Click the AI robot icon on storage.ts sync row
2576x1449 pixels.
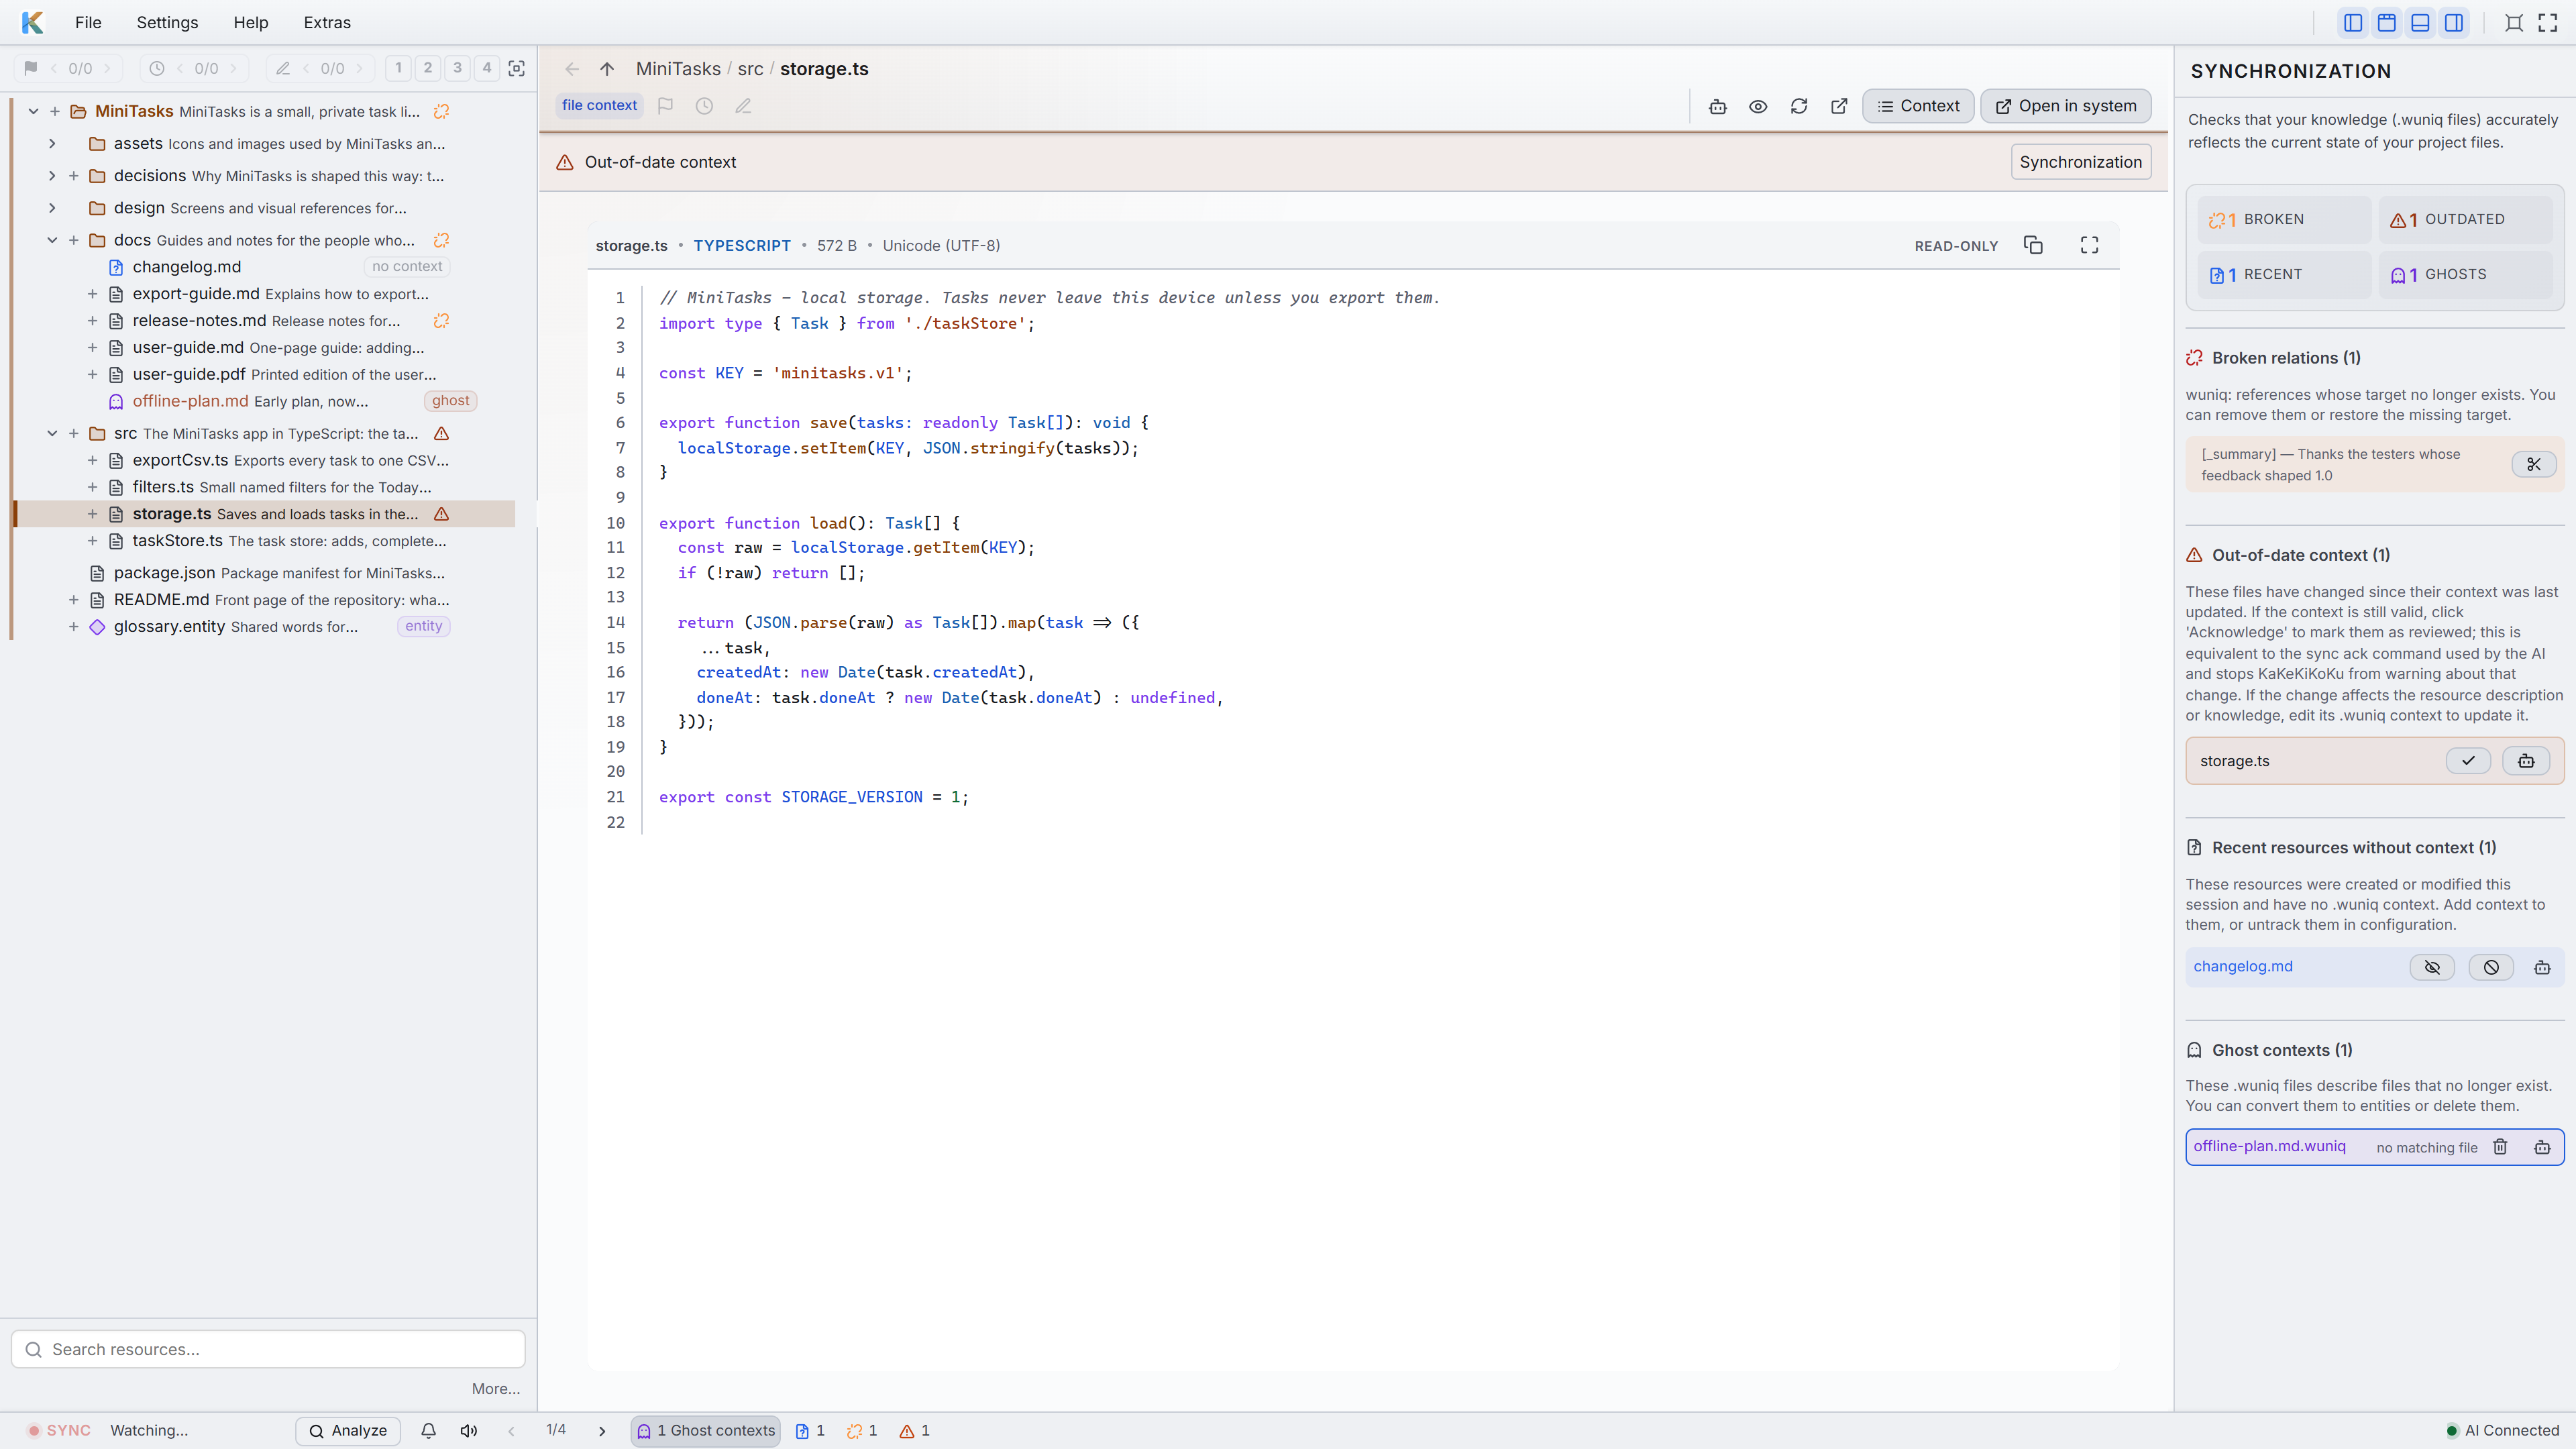coord(2526,761)
